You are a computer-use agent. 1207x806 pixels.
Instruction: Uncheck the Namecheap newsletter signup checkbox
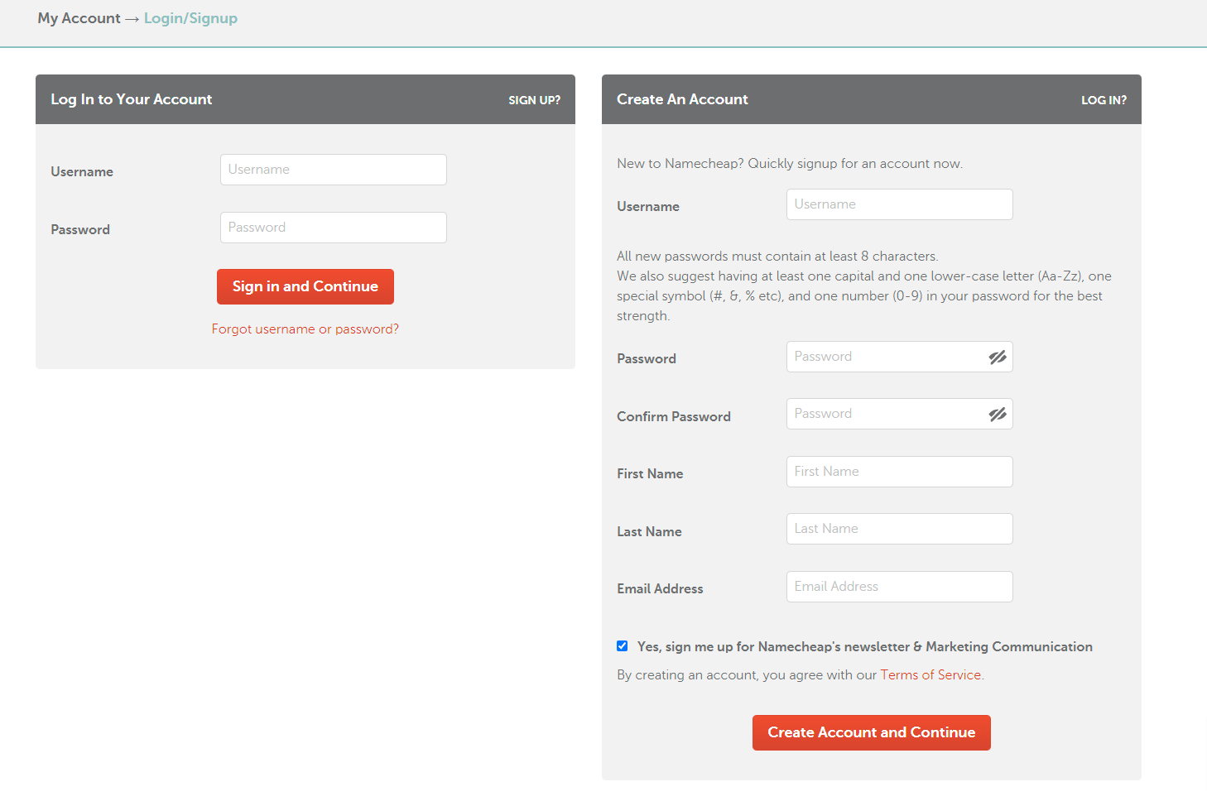pos(623,646)
